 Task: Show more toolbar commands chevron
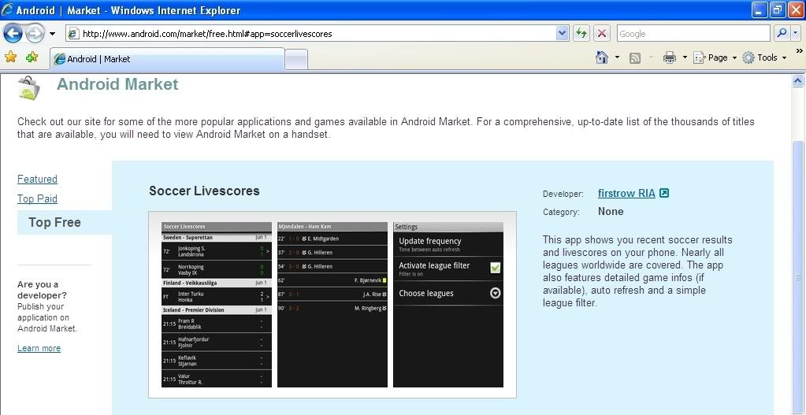pyautogui.click(x=799, y=51)
